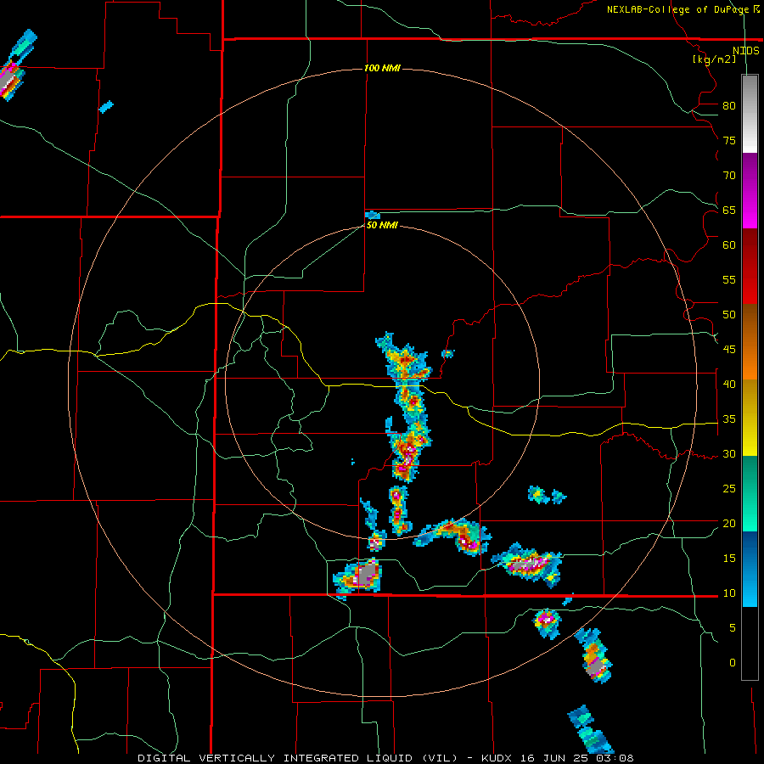Click the 20 value on the color scale
The height and width of the screenshot is (764, 764).
click(x=729, y=523)
